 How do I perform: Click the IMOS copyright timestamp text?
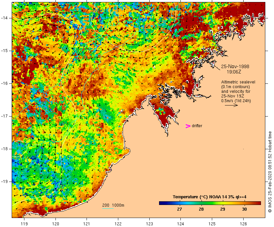point(270,172)
